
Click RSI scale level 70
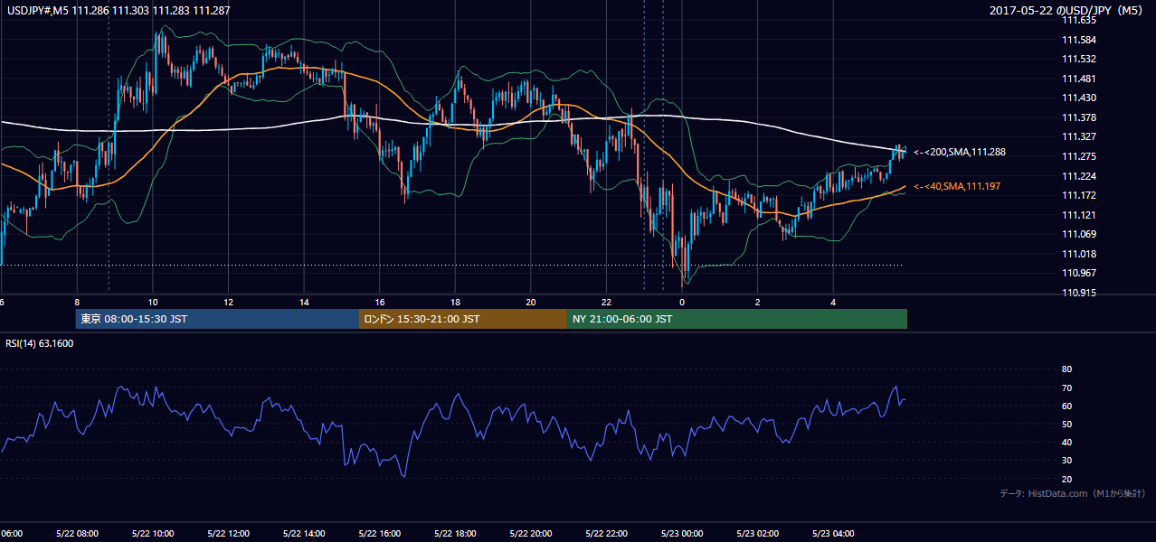pos(1066,388)
